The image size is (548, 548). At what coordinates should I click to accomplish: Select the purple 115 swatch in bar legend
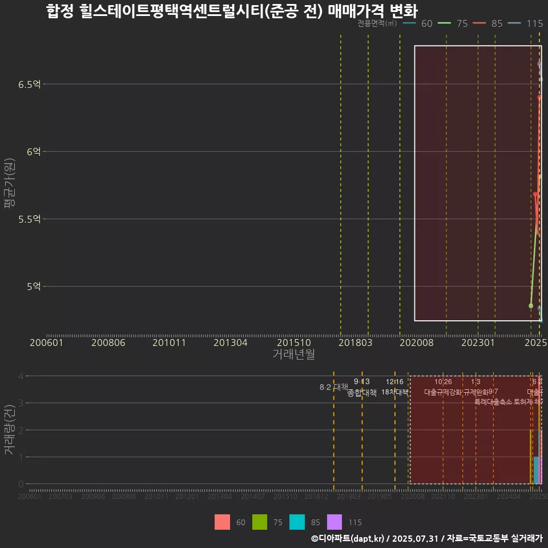tap(335, 522)
